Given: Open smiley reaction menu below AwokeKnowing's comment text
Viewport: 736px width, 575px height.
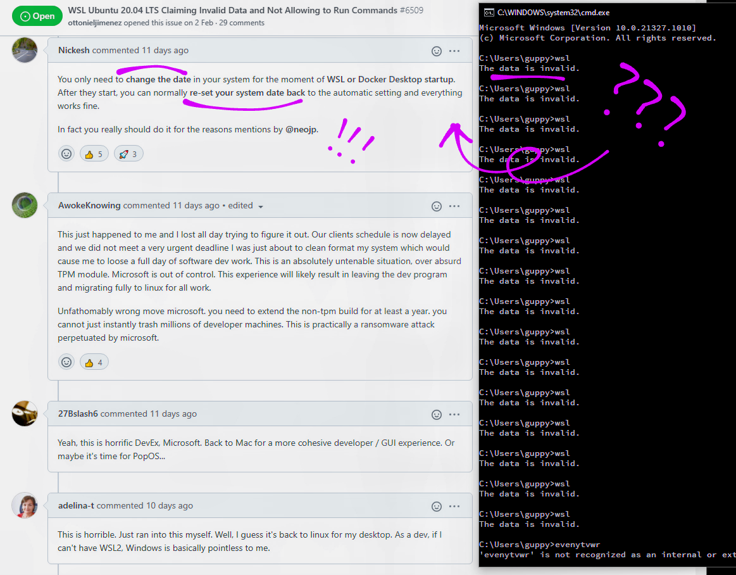Looking at the screenshot, I should point(66,362).
